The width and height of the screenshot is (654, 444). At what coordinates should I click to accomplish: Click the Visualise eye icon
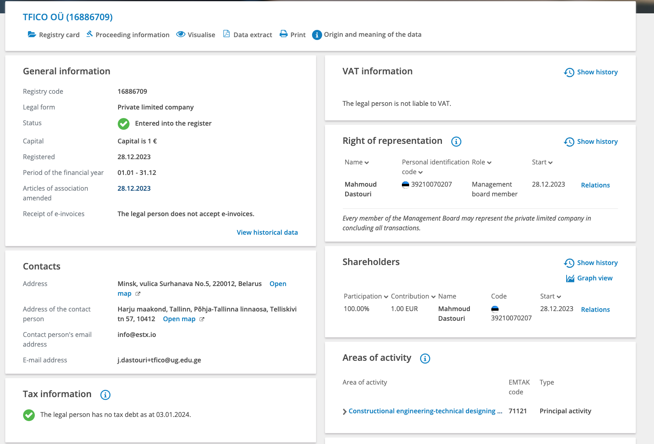180,34
